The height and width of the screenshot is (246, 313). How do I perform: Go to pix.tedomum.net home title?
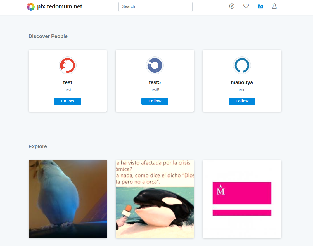tap(60, 7)
